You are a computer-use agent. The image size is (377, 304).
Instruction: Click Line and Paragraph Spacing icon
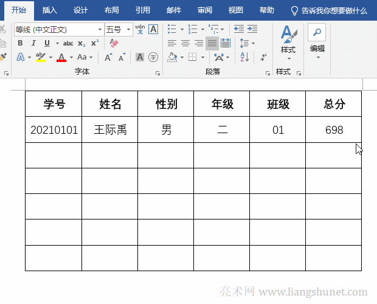pos(244,43)
